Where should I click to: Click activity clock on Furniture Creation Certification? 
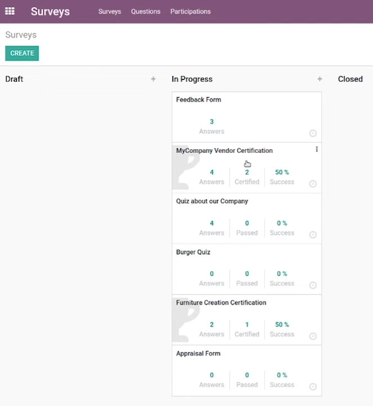tap(313, 336)
